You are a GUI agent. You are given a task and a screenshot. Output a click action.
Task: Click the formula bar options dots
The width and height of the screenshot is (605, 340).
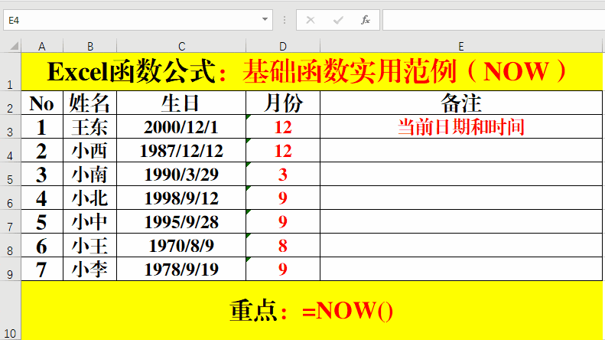285,20
